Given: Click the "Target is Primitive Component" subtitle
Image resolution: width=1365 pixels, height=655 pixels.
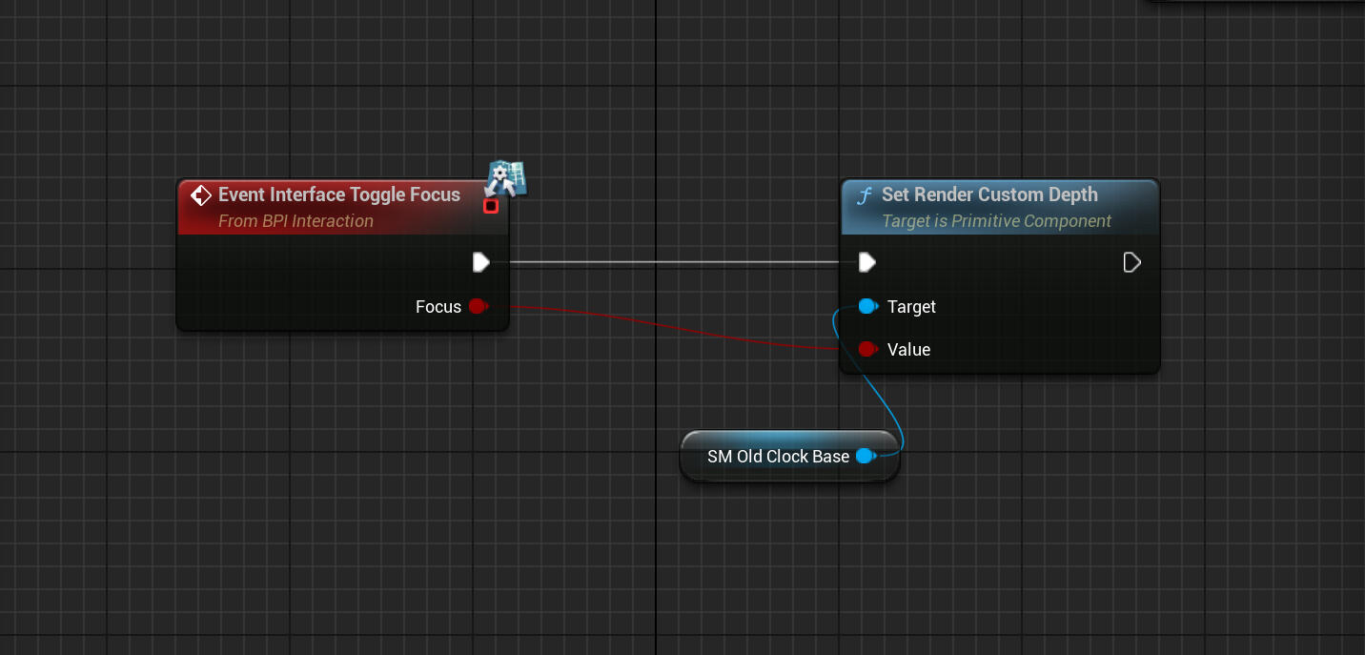Looking at the screenshot, I should 996,221.
